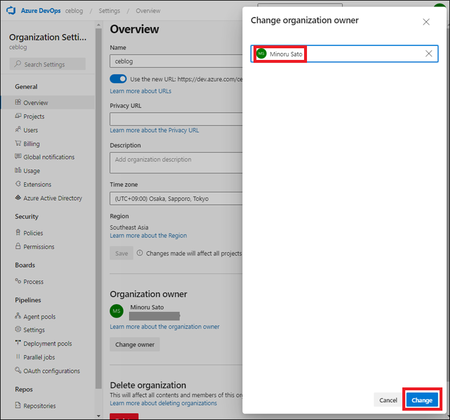
Task: Click the Permissions lock icon
Action: pos(18,246)
